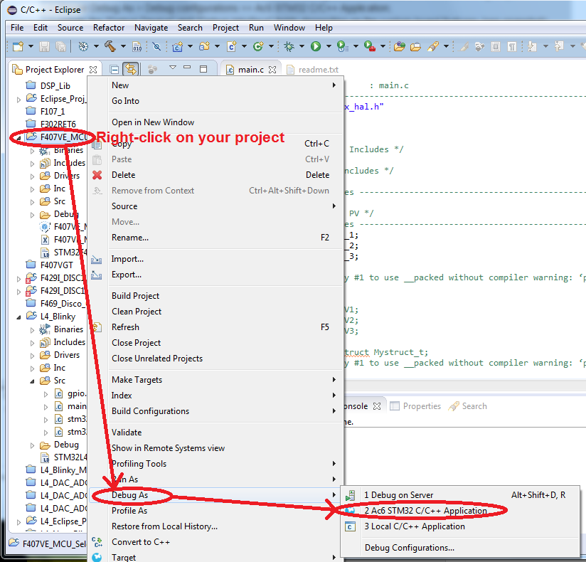Select the F407VGT project in tree

57,265
